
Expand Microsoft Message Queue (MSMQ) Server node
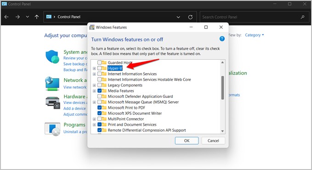[94, 102]
